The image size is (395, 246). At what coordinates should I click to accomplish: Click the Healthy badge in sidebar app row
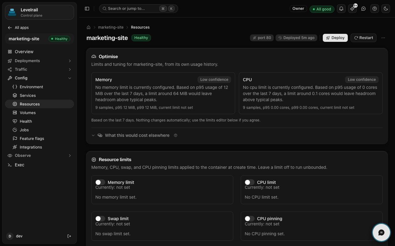[59, 39]
